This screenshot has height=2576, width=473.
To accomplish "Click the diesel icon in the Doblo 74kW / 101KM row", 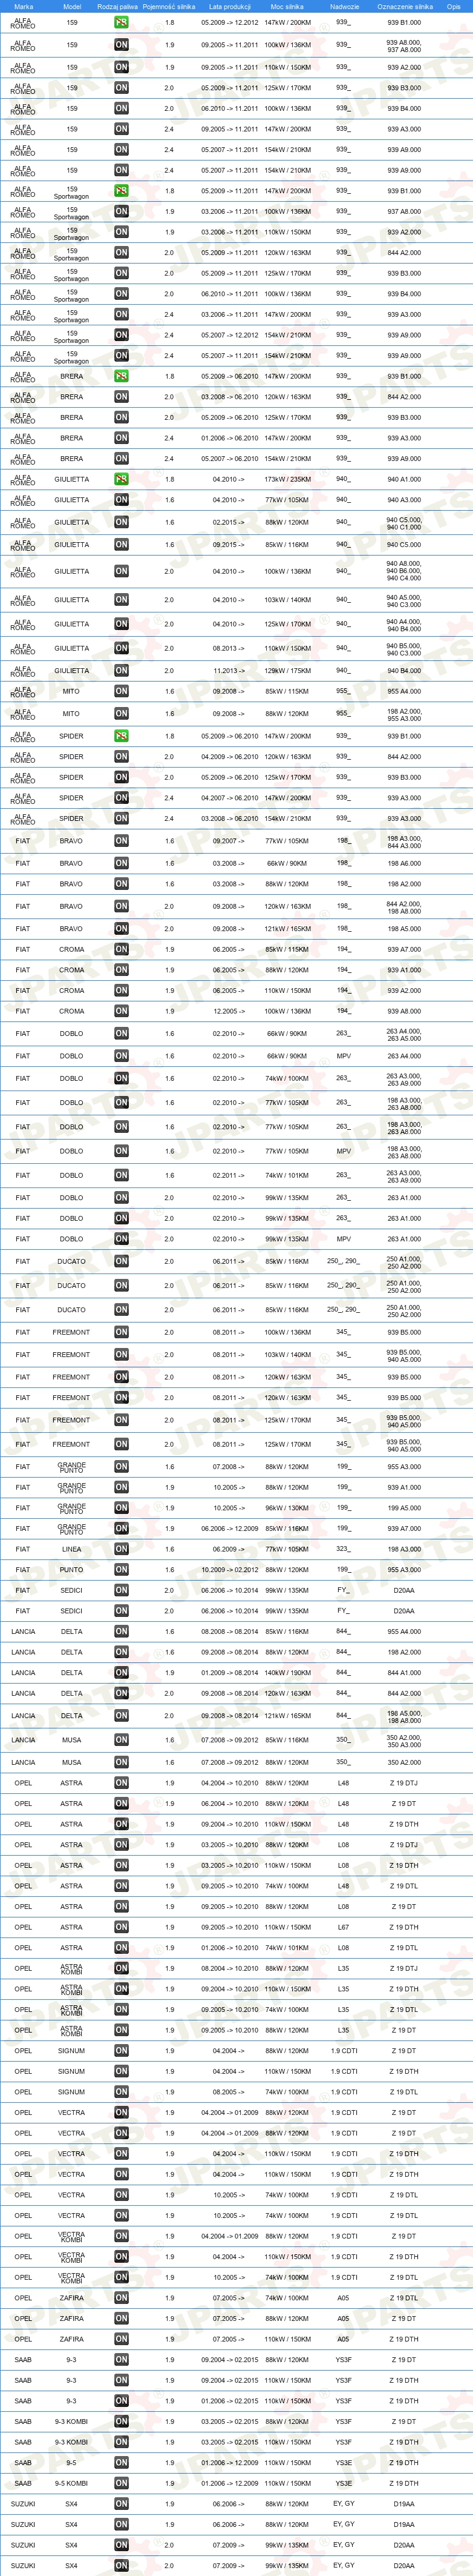I will tap(121, 1175).
